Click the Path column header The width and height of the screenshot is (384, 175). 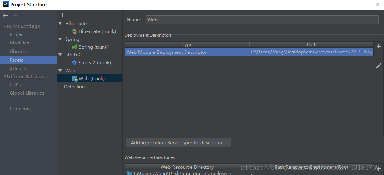(x=312, y=44)
